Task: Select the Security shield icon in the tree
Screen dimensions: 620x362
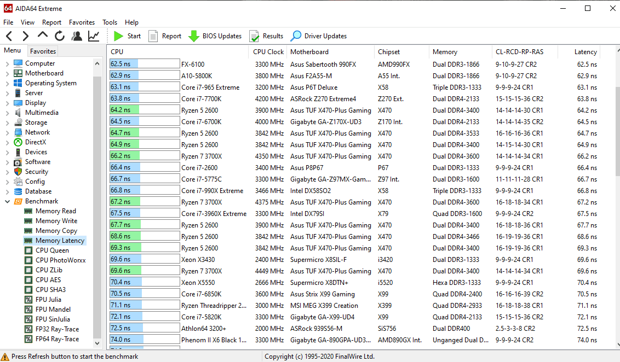Action: point(18,172)
